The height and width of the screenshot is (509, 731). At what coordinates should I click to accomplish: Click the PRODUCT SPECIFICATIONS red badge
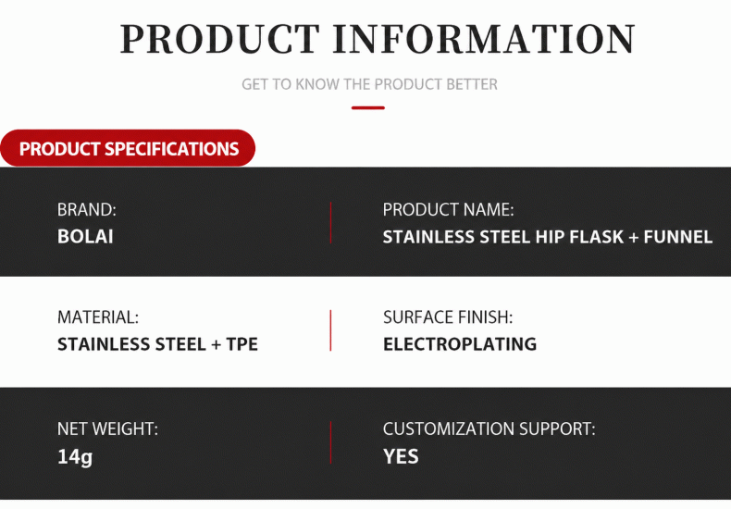128,148
